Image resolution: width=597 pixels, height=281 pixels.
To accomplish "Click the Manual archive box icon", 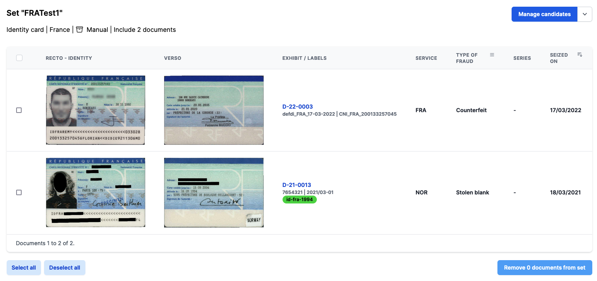I will (x=79, y=30).
